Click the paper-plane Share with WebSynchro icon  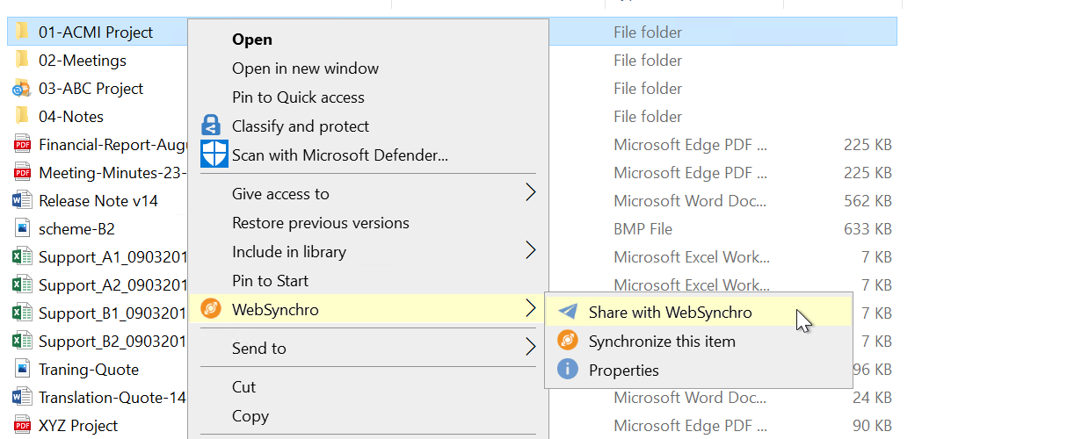click(568, 312)
